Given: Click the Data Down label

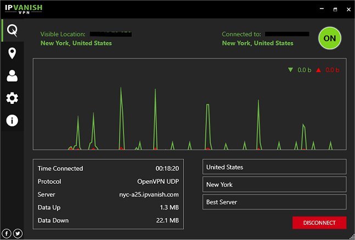Looking at the screenshot, I should coord(53,220).
